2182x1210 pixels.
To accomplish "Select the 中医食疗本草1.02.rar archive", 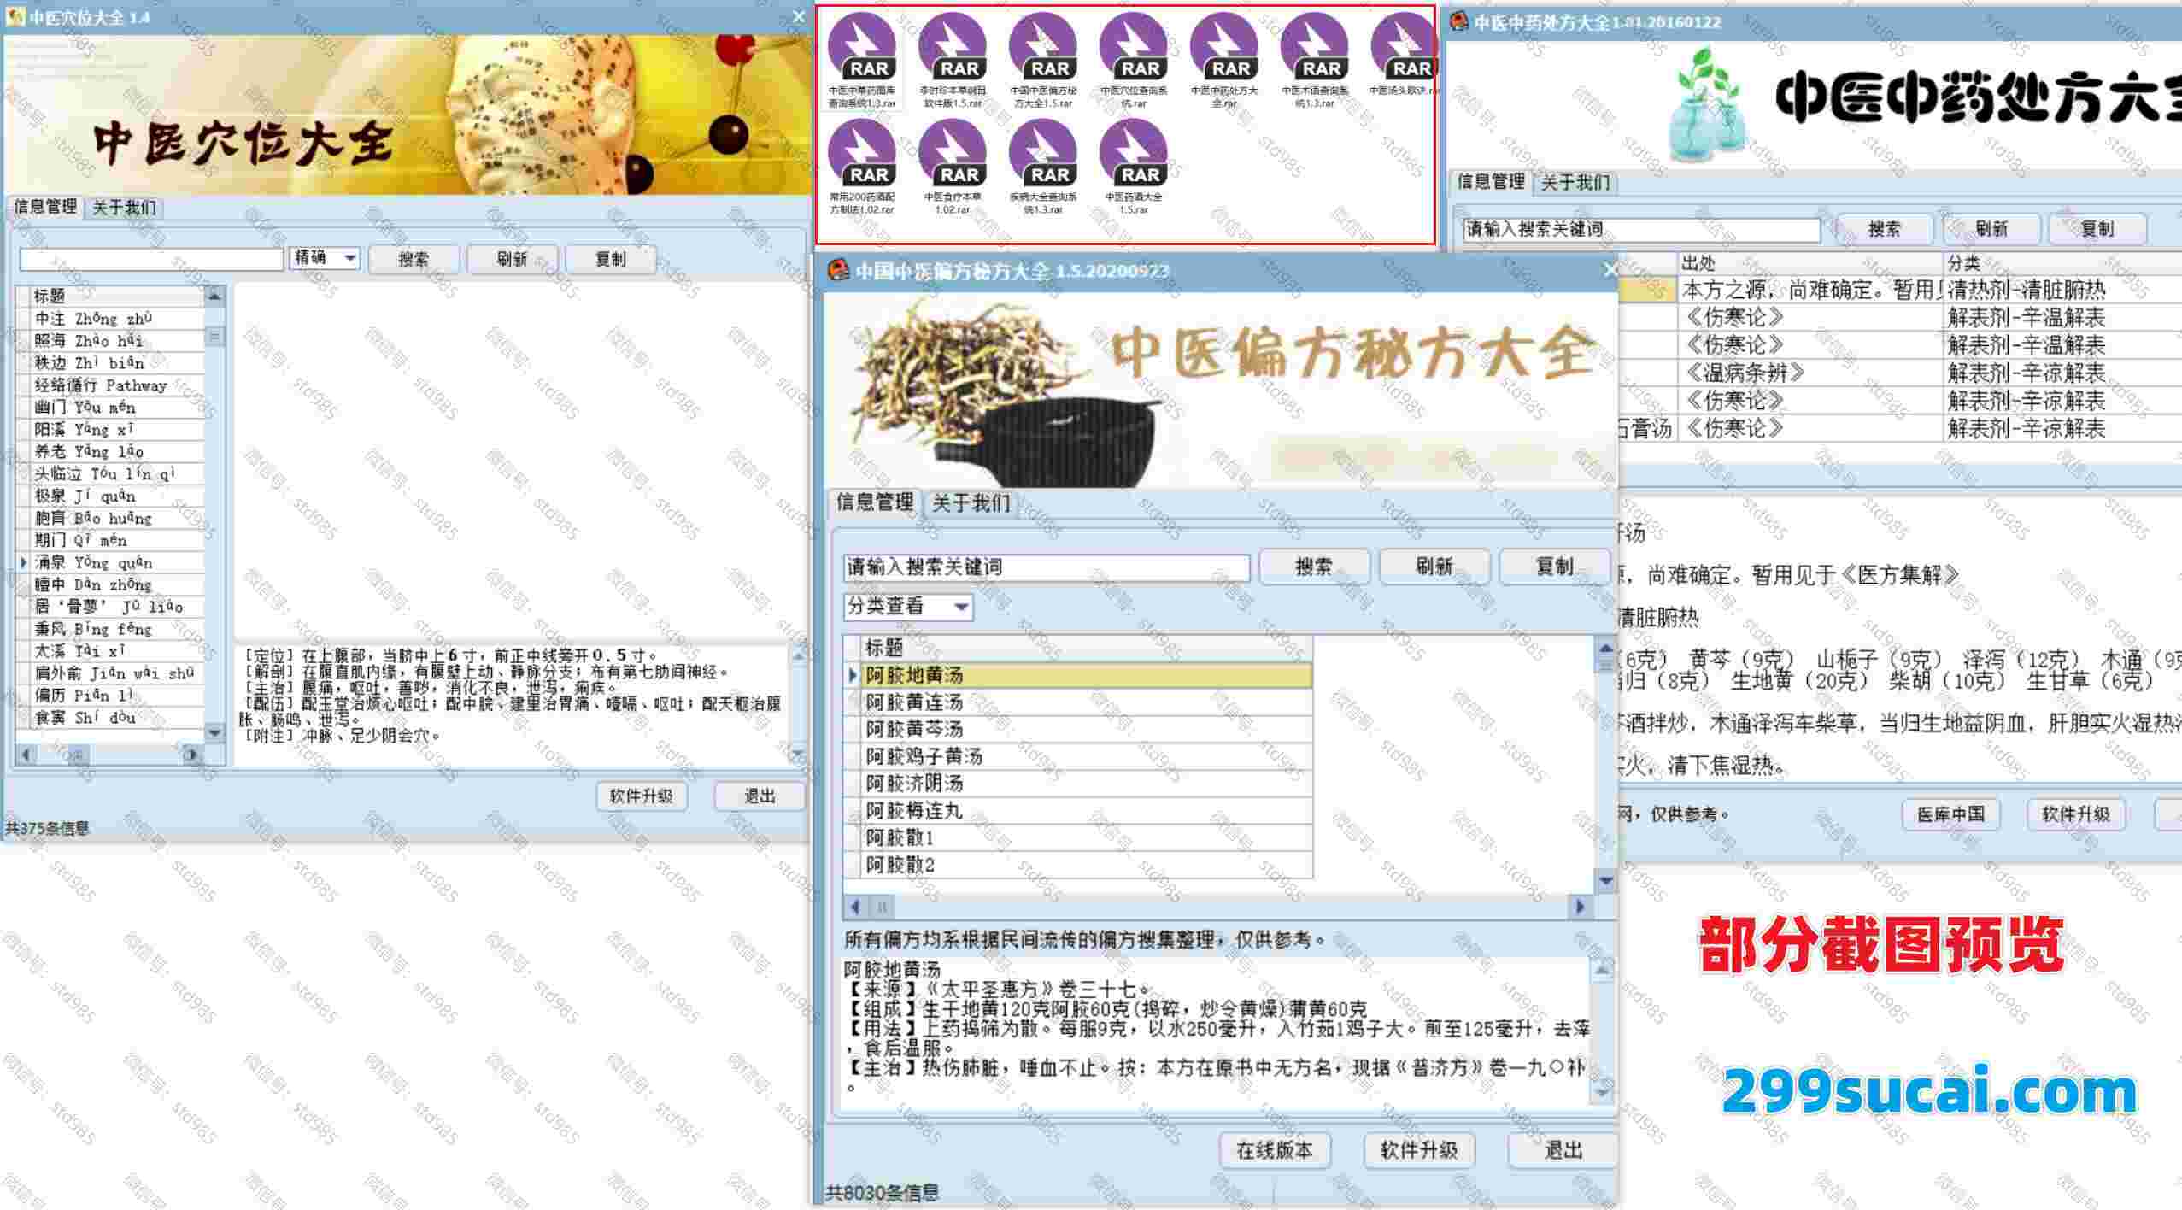I will click(x=953, y=167).
